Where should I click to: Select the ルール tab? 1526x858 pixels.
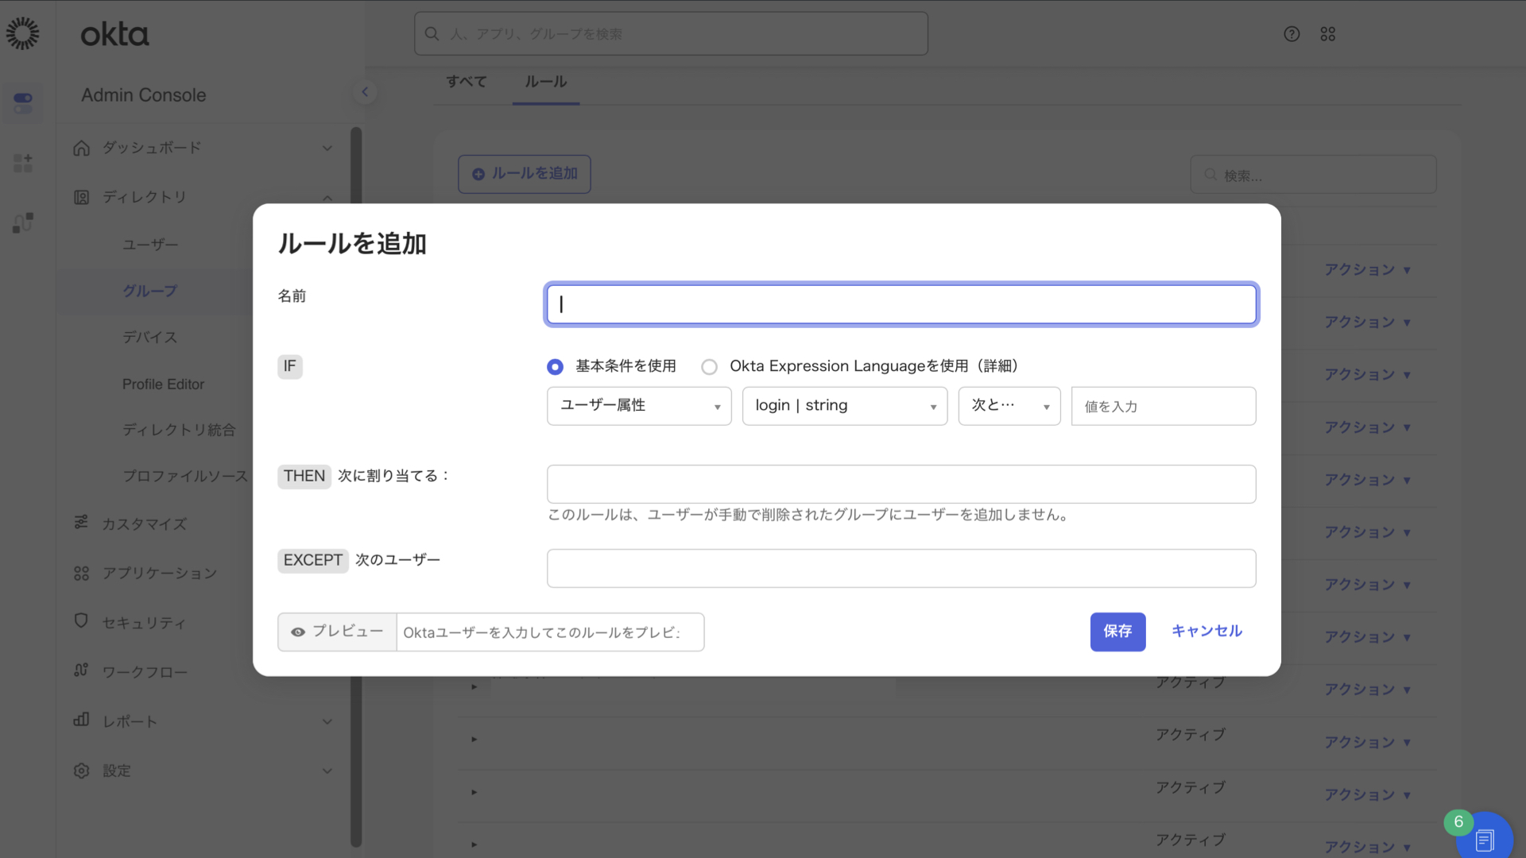545,82
